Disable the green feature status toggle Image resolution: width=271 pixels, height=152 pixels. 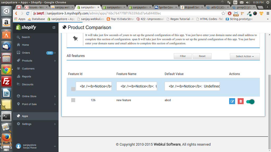tap(250, 102)
